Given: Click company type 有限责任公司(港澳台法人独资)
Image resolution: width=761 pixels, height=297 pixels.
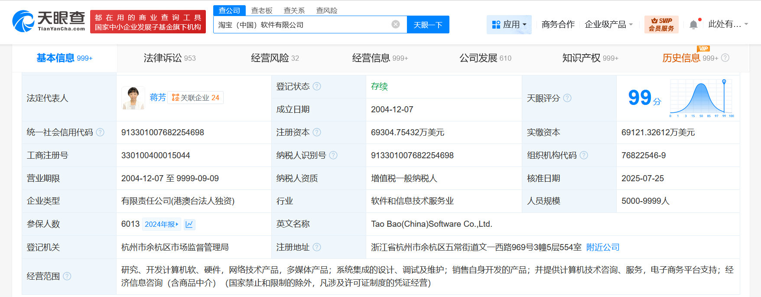Looking at the screenshot, I should (x=178, y=201).
